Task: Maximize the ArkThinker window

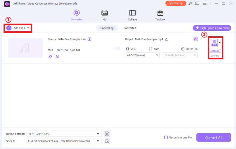Action: click(224, 3)
